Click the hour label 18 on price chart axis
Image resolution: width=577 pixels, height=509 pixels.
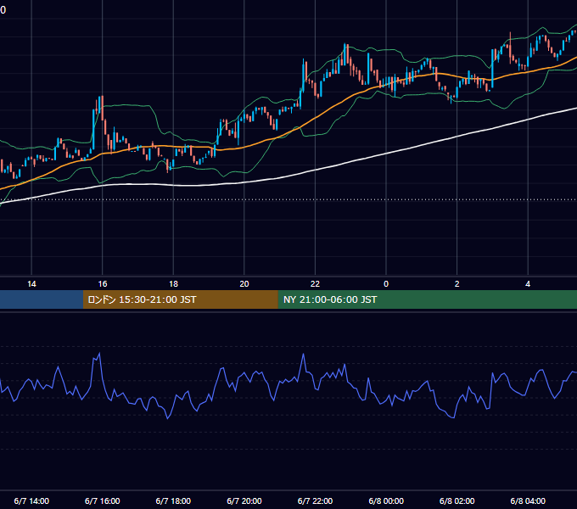coord(173,284)
